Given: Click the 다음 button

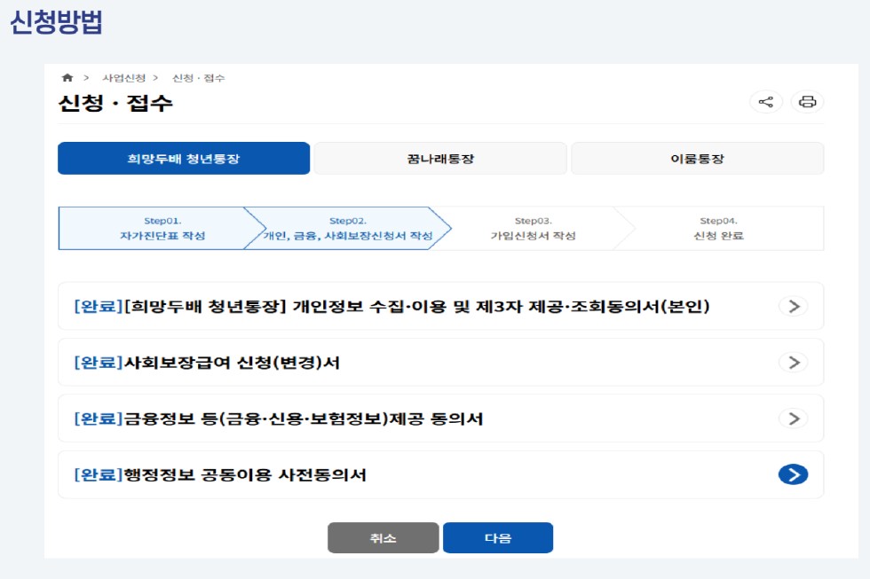Looking at the screenshot, I should pos(498,537).
